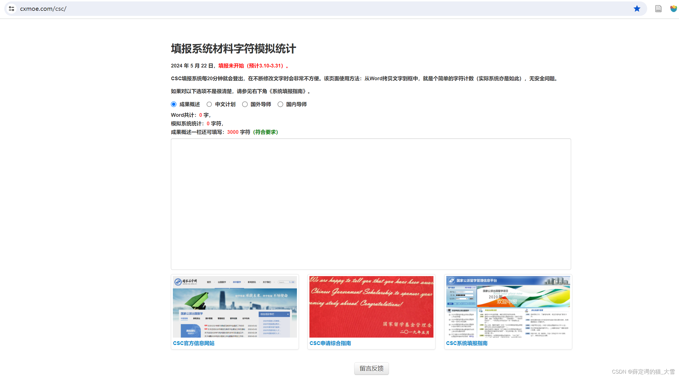Viewport: 679px width, 377px height.
Task: Select the 成果概述 radio button
Action: tap(174, 104)
